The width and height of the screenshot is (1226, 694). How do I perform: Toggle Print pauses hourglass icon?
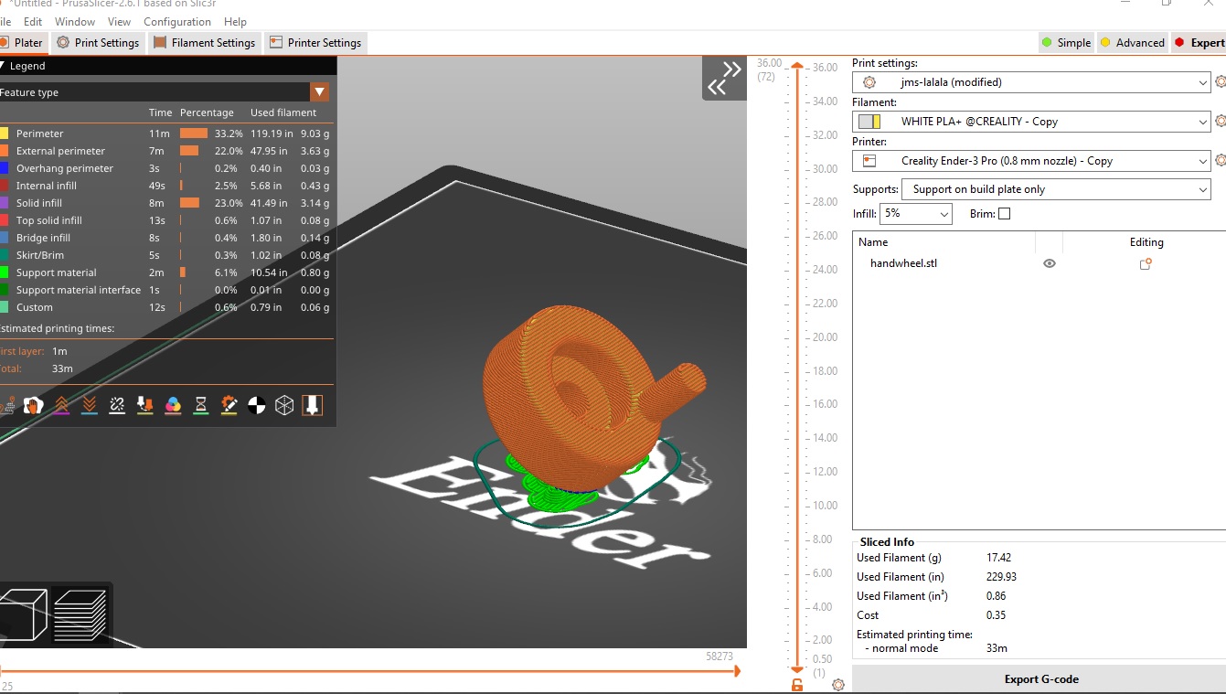coord(200,405)
